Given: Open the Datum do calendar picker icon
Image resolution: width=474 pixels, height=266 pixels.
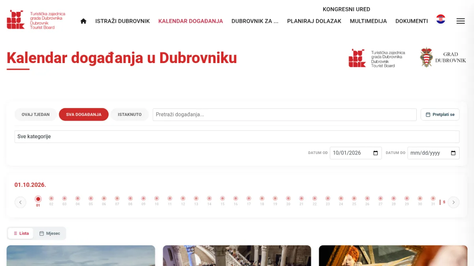Looking at the screenshot, I should 453,153.
